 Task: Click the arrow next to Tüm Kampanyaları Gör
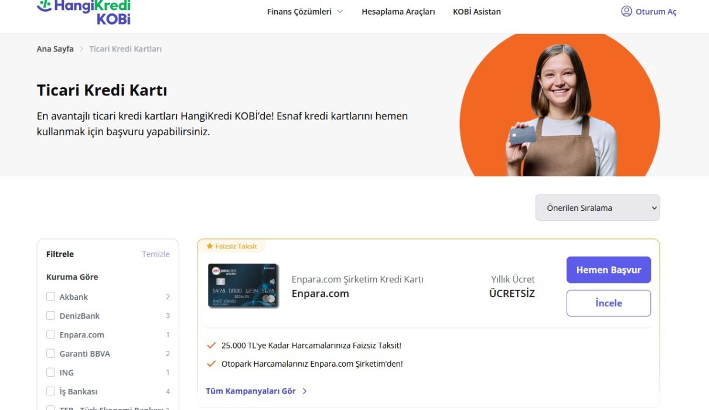click(305, 391)
